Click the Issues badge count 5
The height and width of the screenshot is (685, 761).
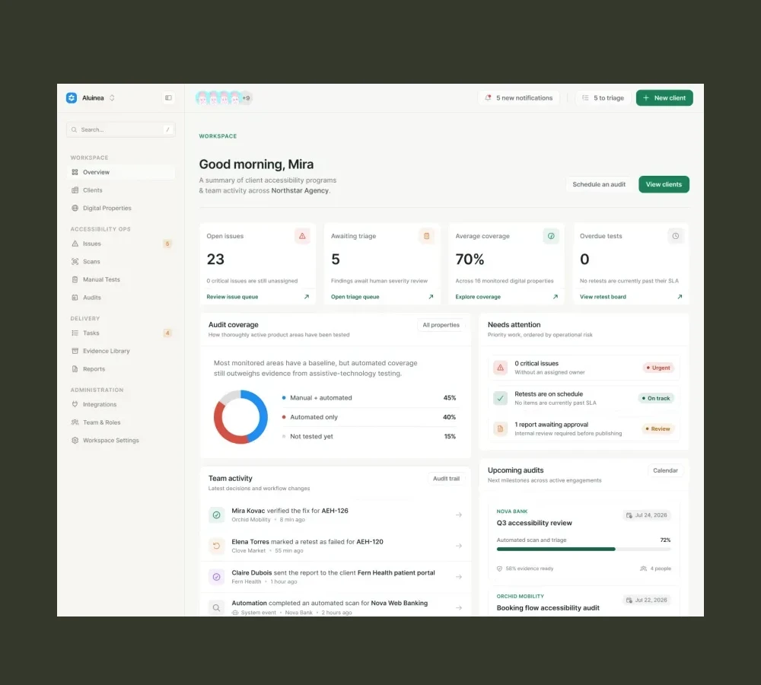pyautogui.click(x=167, y=244)
